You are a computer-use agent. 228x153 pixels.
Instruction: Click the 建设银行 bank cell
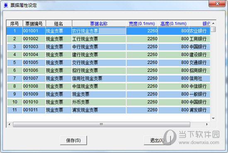(200, 55)
